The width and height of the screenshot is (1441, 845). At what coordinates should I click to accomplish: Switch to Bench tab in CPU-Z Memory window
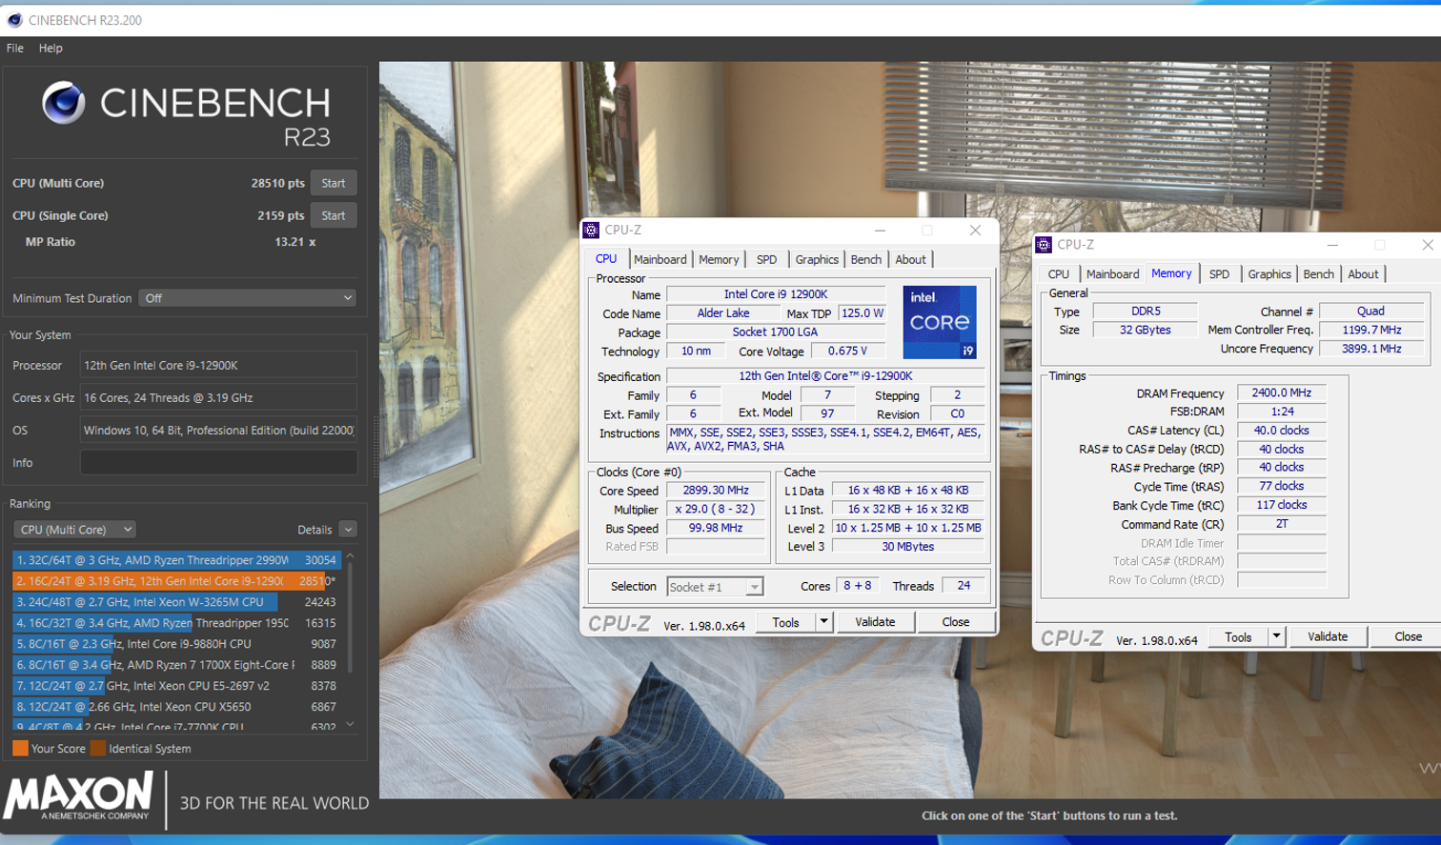tap(1318, 274)
